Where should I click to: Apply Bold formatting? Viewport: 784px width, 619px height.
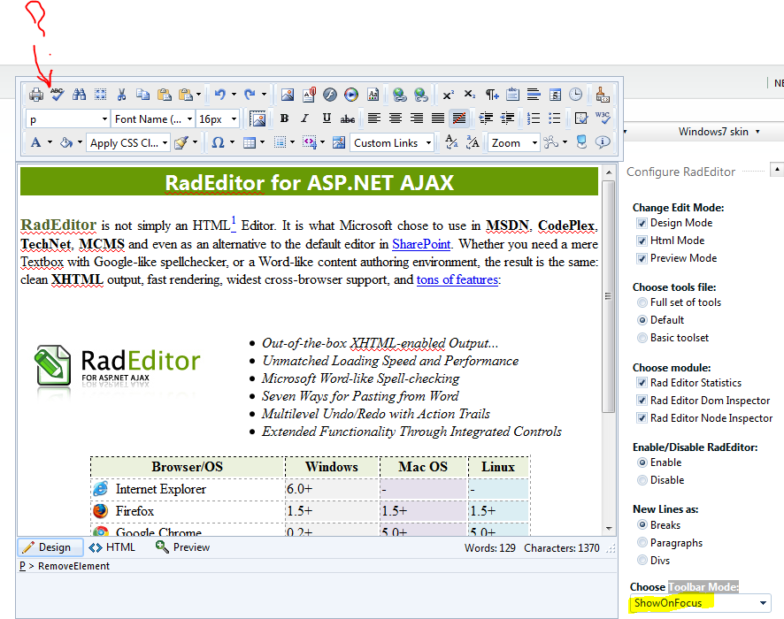point(284,118)
